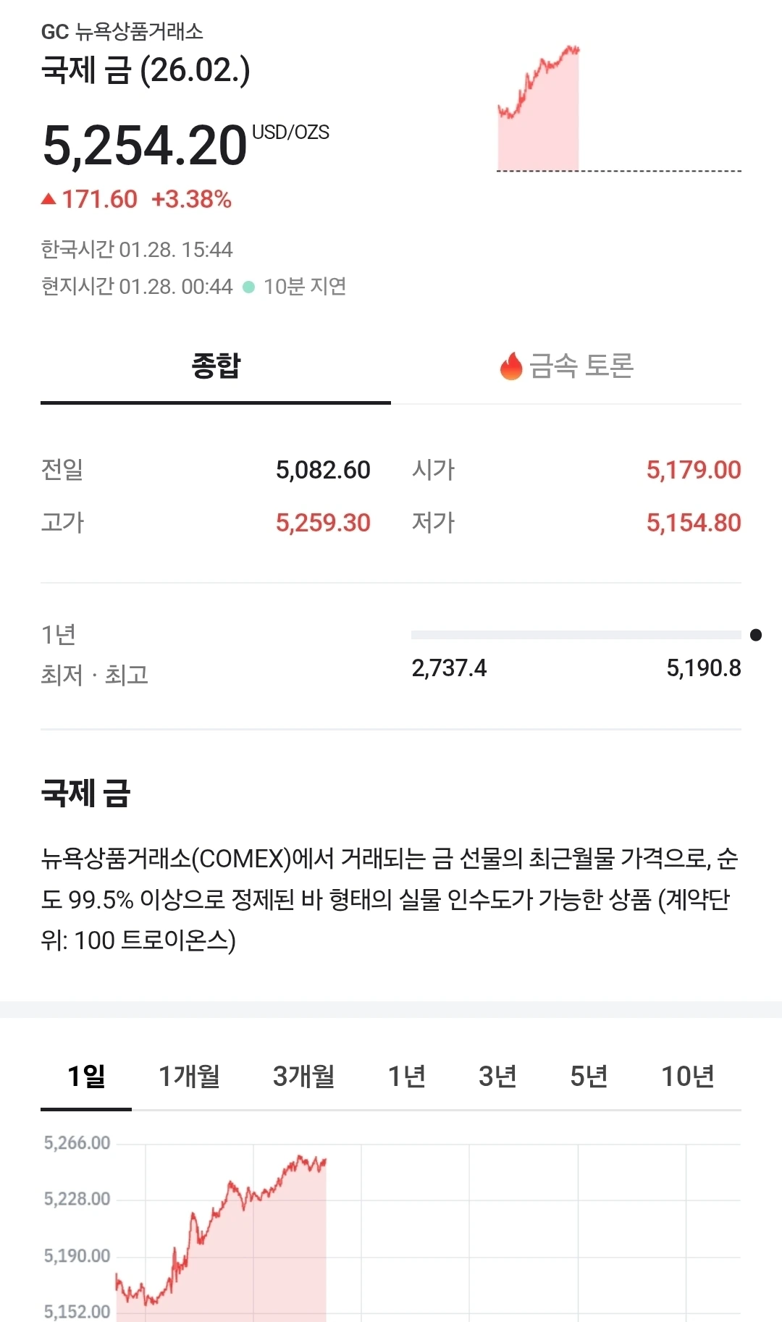Viewport: 782px width, 1322px height.
Task: Tap the 고가 value 5,259.30
Action: pos(323,523)
